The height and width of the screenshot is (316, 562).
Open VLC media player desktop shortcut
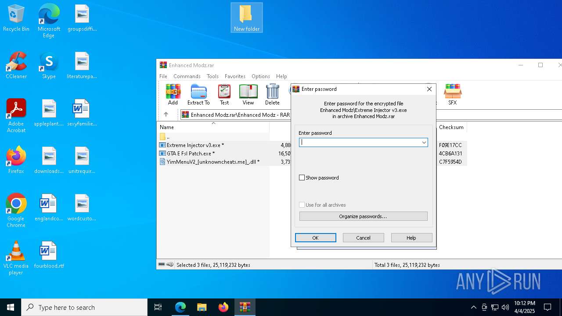16,258
